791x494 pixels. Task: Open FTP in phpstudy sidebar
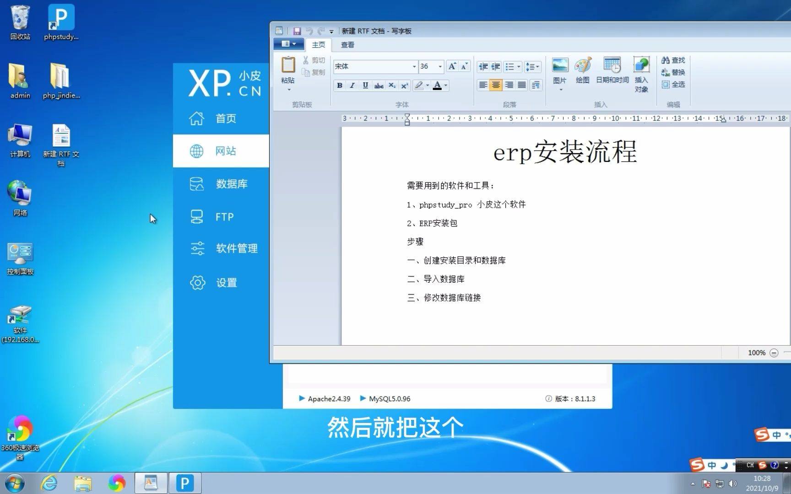point(221,217)
